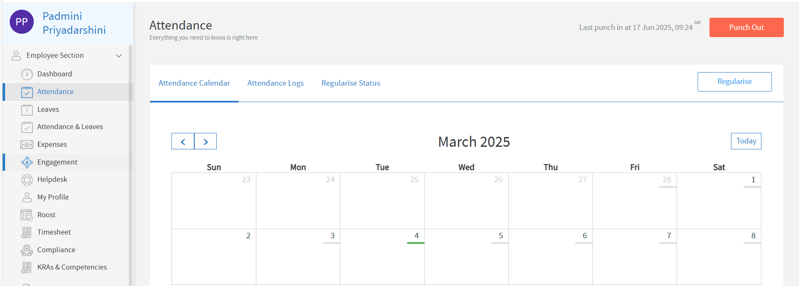Open Roost using its checklist icon
This screenshot has height=286, width=799.
[27, 215]
